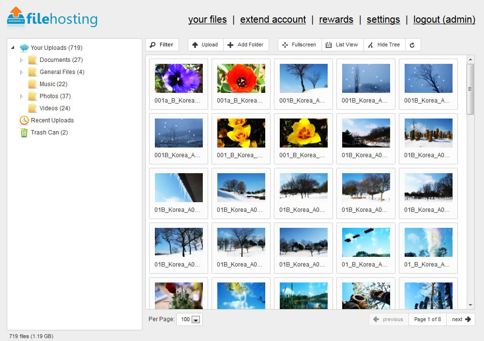
Task: Select the purple pansy flower thumbnail
Action: click(179, 78)
